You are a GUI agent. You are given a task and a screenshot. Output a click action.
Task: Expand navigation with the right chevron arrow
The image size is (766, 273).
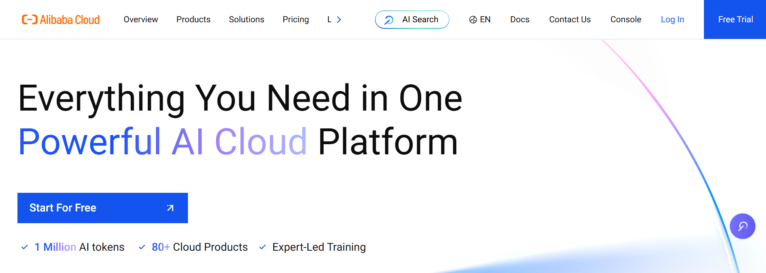pos(339,19)
